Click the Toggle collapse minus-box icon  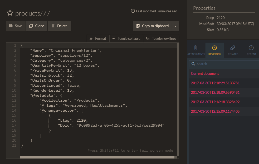(114, 38)
